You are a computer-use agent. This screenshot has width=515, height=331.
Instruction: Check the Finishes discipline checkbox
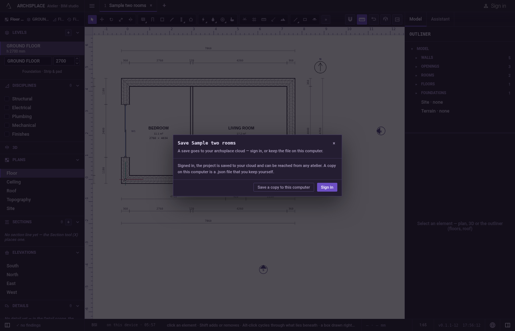[7, 134]
